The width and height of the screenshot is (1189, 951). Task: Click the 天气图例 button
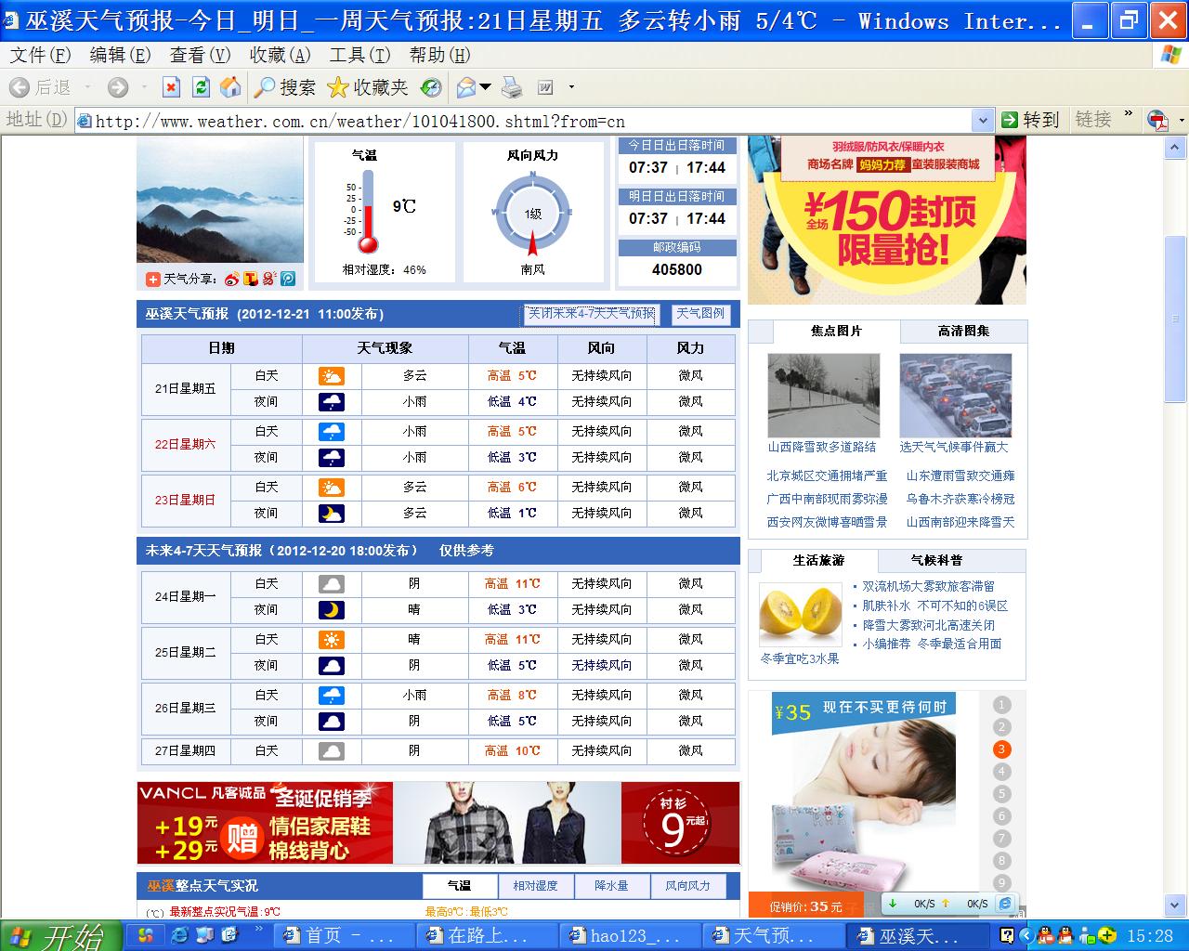click(699, 314)
